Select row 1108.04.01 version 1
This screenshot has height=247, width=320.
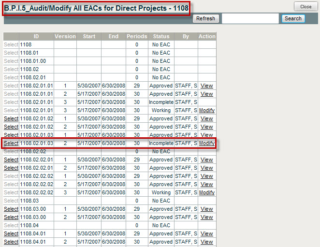(x=11, y=233)
